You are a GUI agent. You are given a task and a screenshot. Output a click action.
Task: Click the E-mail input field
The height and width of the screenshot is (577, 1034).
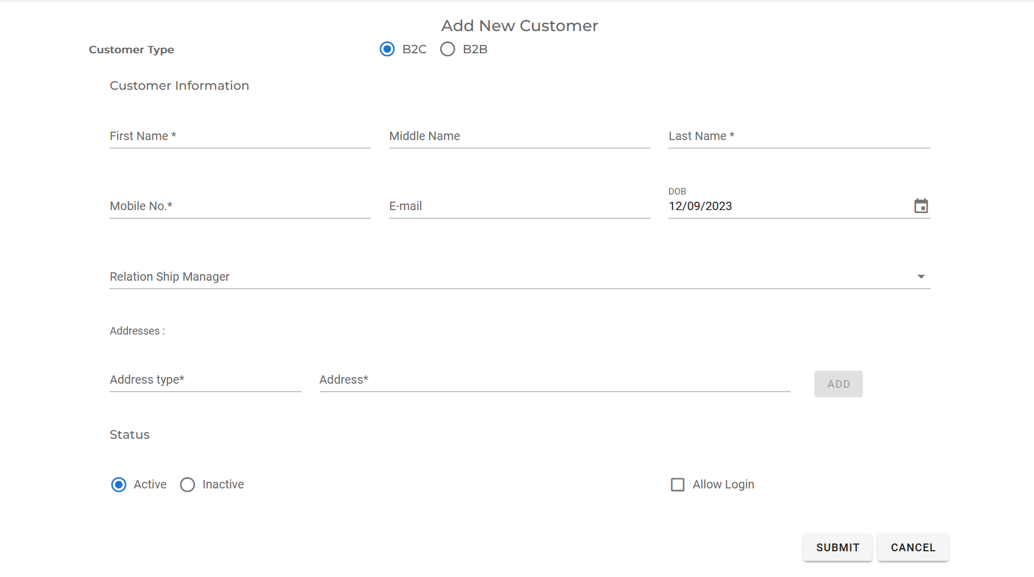pos(519,205)
